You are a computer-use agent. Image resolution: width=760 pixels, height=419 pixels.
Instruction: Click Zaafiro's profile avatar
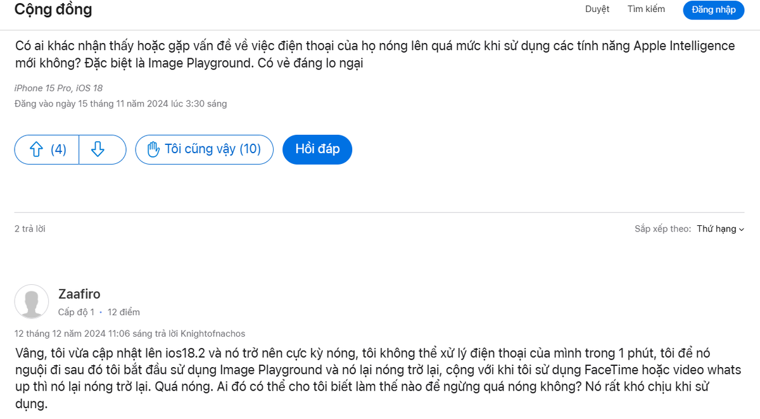coord(32,302)
